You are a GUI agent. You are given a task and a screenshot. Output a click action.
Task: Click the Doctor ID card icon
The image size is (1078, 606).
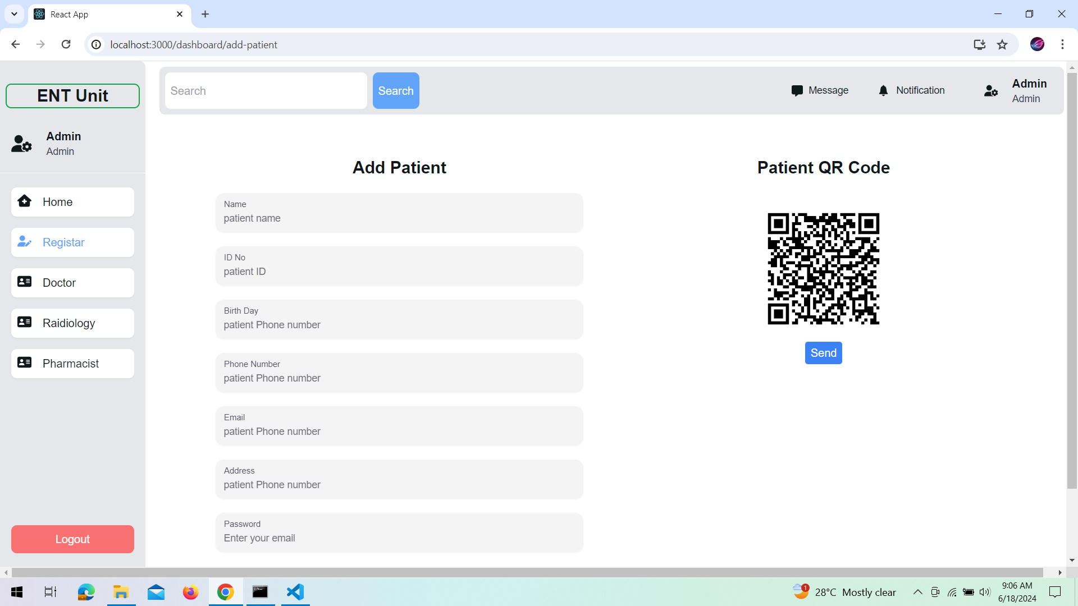pyautogui.click(x=25, y=282)
